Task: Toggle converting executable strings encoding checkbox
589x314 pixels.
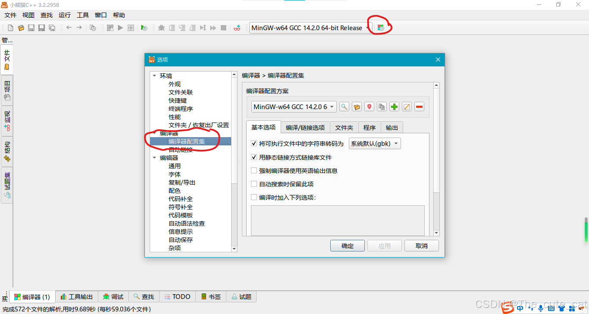Action: coord(254,143)
